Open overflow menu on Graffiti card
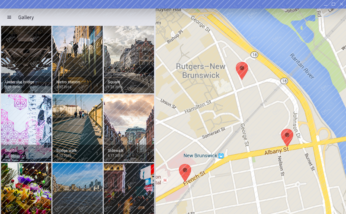The image size is (346, 214). pos(46,153)
